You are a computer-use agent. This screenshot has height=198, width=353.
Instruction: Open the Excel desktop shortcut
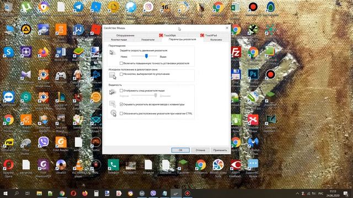[236, 7]
